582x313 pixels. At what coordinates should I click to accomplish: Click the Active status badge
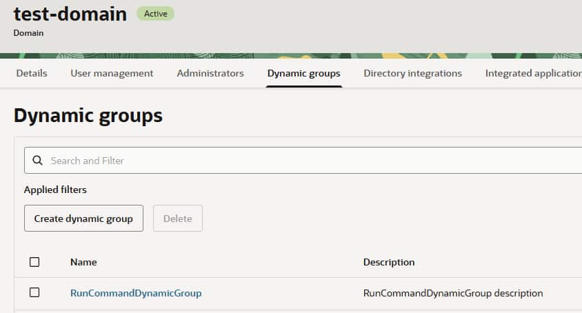[156, 14]
